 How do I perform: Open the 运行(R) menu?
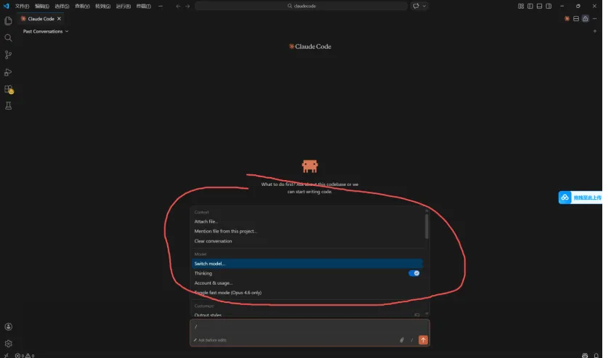click(x=124, y=6)
